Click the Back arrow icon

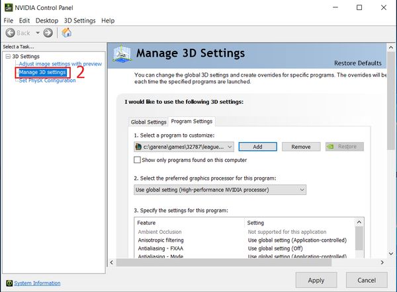coord(10,33)
